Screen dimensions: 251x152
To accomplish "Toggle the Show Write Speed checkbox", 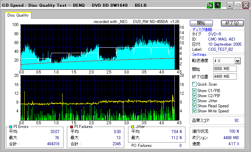I will [x=194, y=111].
